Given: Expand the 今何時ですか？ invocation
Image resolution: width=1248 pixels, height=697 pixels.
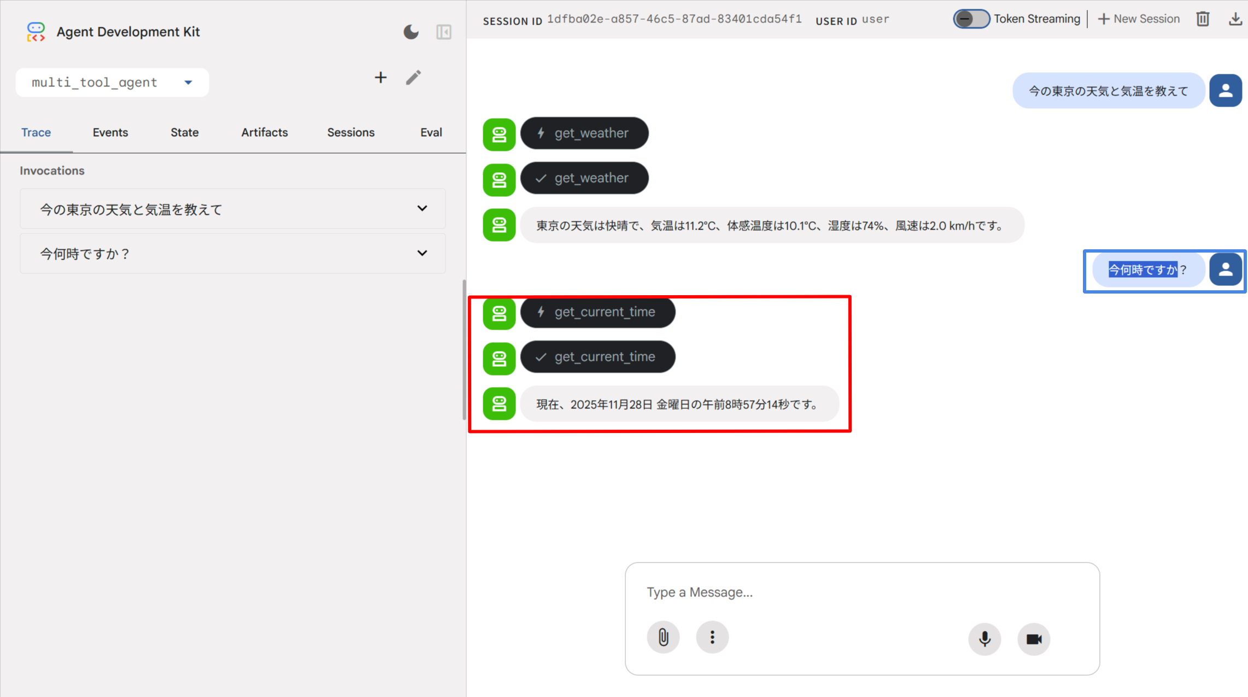Looking at the screenshot, I should [x=422, y=254].
